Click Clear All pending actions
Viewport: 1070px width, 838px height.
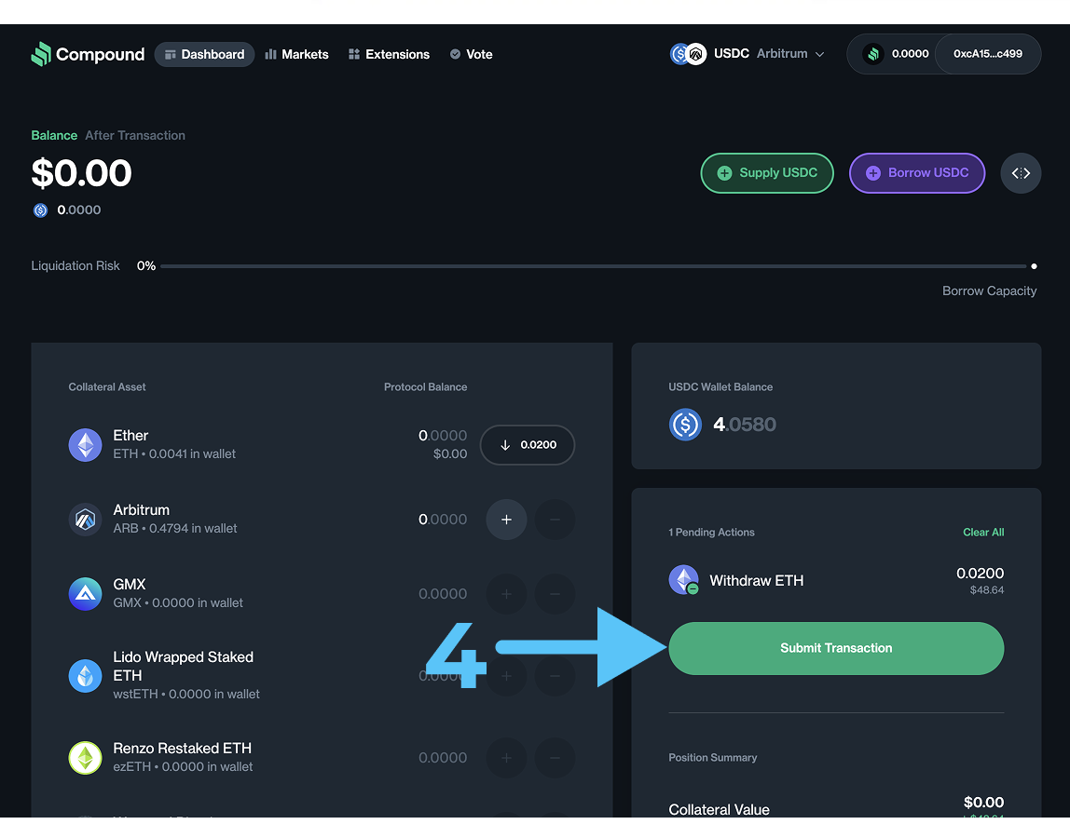coord(983,533)
